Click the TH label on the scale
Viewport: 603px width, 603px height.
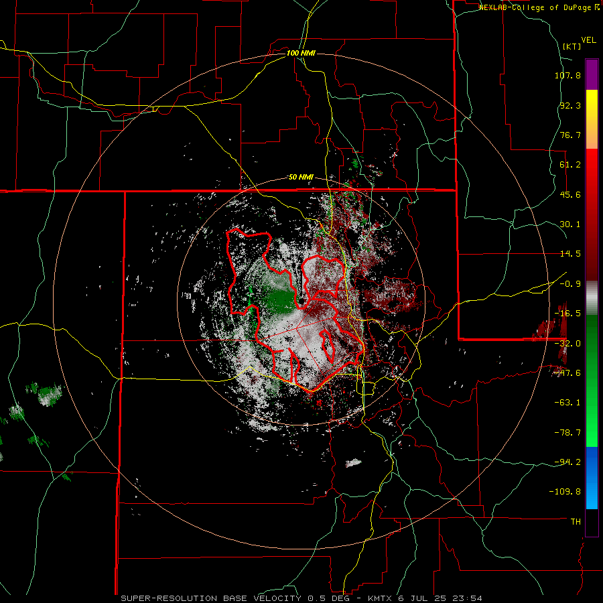click(x=576, y=522)
